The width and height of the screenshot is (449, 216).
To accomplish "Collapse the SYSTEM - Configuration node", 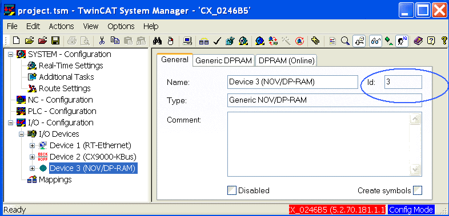I will [x=11, y=54].
